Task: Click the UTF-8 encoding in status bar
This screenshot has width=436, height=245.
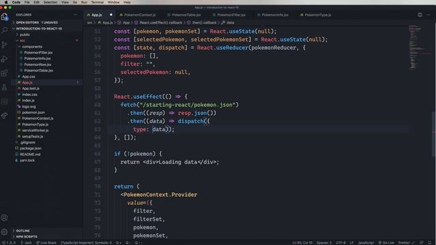Action: click(x=341, y=243)
